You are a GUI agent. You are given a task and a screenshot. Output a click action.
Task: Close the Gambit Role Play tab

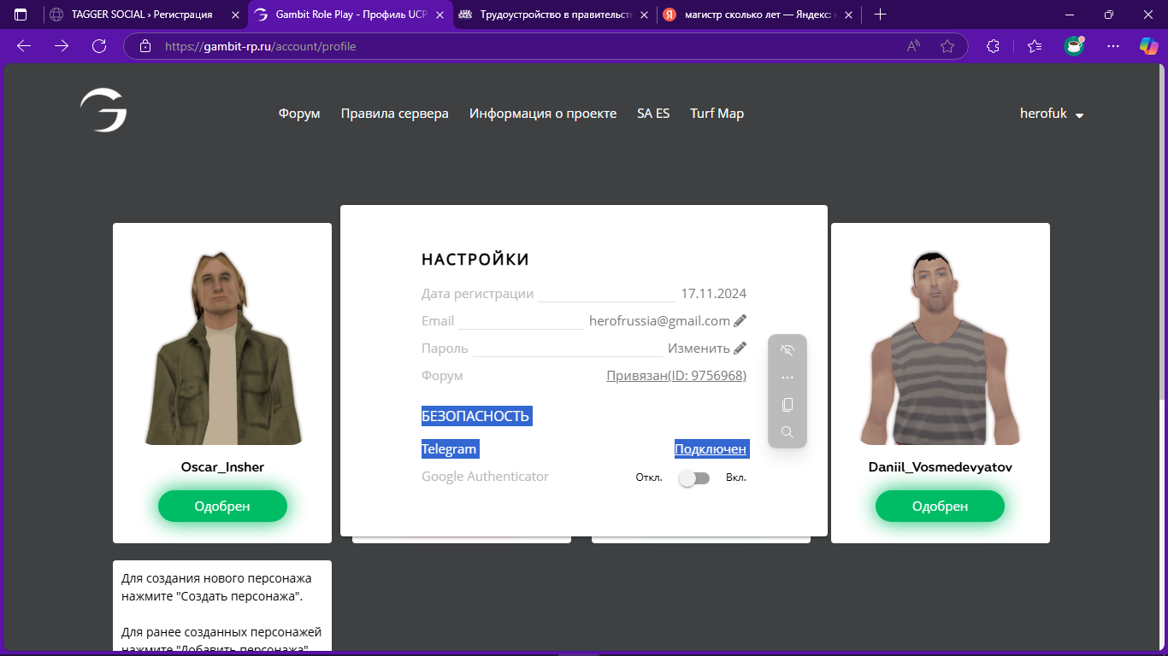tap(441, 15)
